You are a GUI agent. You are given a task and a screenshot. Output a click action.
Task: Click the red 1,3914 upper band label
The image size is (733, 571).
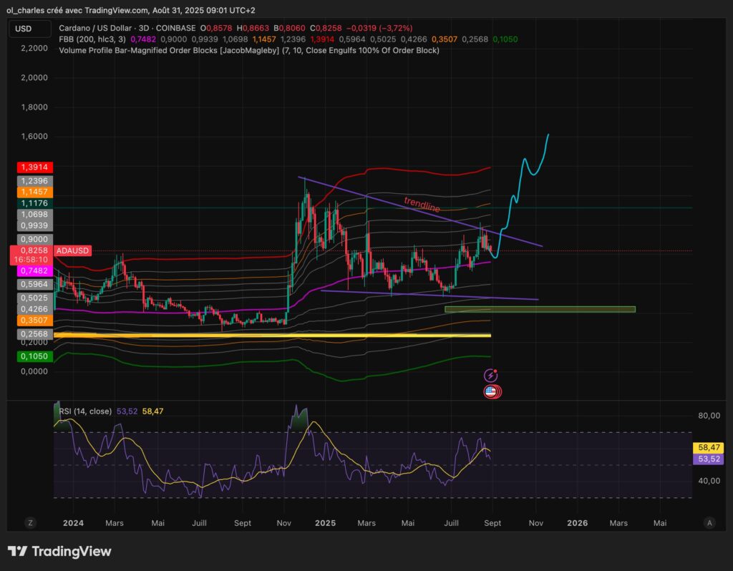tap(34, 166)
